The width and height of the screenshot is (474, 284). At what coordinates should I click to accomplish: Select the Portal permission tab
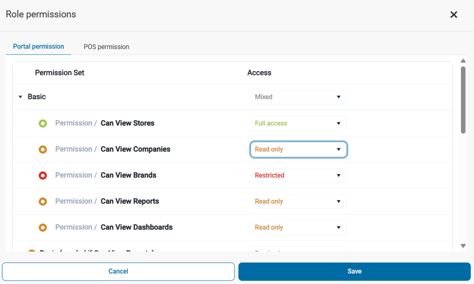(38, 47)
